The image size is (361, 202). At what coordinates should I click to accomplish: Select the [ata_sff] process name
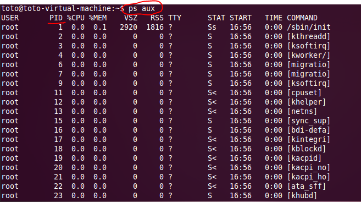point(307,186)
